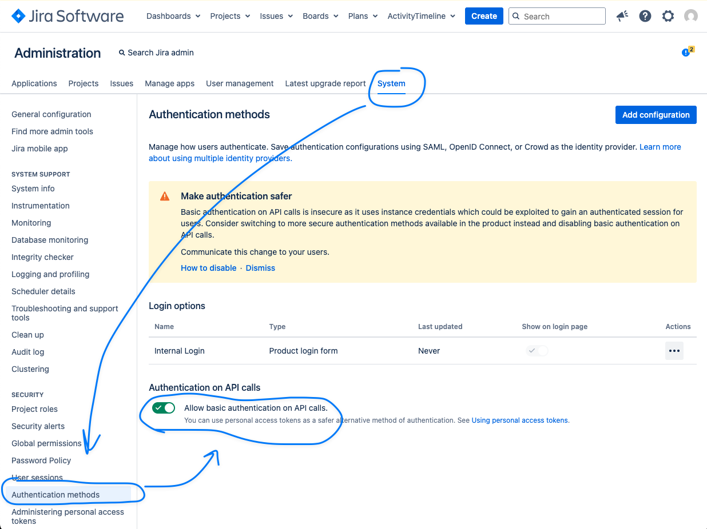Screen dimensions: 707x529
Task: Click the Search Jira admin magnifier
Action: 122,53
